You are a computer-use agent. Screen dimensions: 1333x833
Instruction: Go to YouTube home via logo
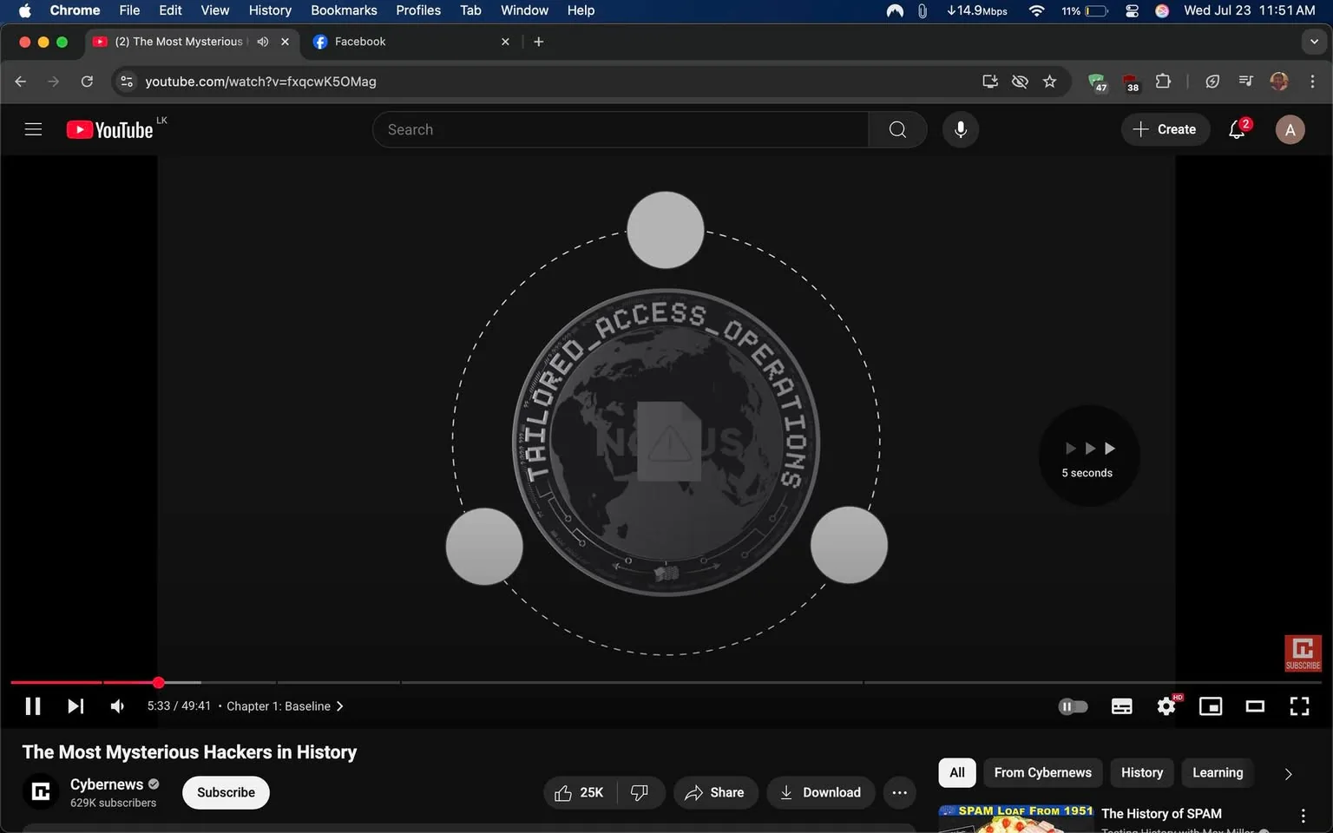pos(110,129)
